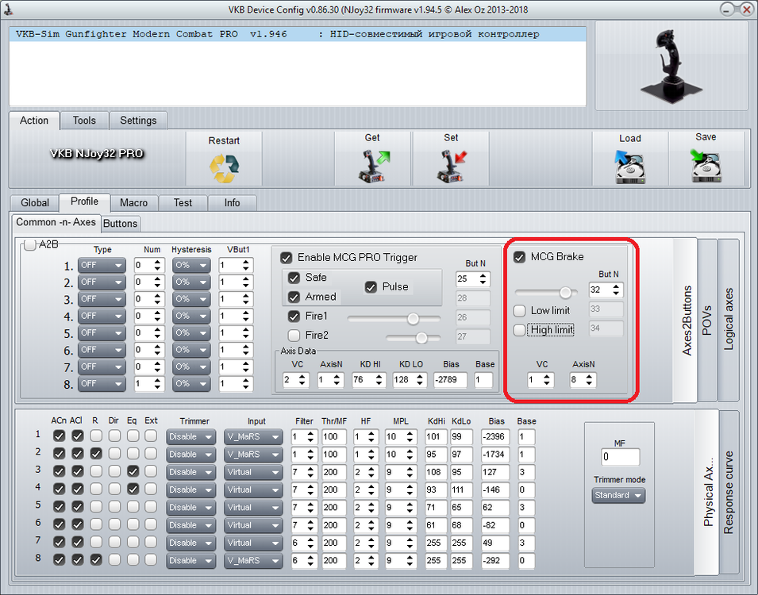Open the V_MaRS input dropdown on row 1
The height and width of the screenshot is (595, 758).
pyautogui.click(x=252, y=436)
